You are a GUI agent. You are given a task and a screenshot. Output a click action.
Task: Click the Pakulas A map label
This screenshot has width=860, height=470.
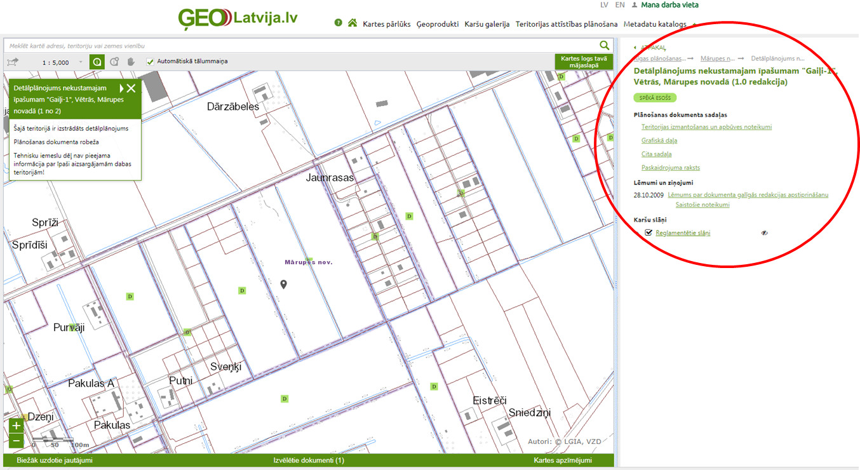(x=91, y=384)
